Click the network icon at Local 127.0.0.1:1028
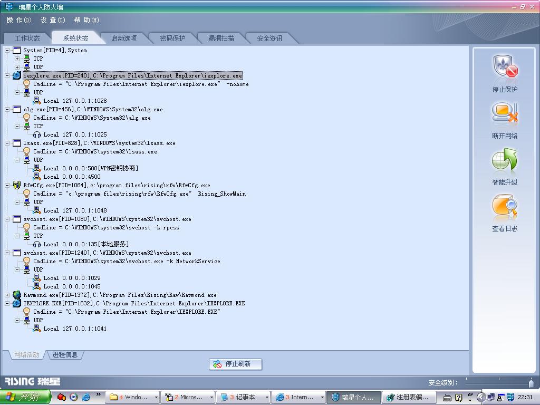 (x=37, y=101)
